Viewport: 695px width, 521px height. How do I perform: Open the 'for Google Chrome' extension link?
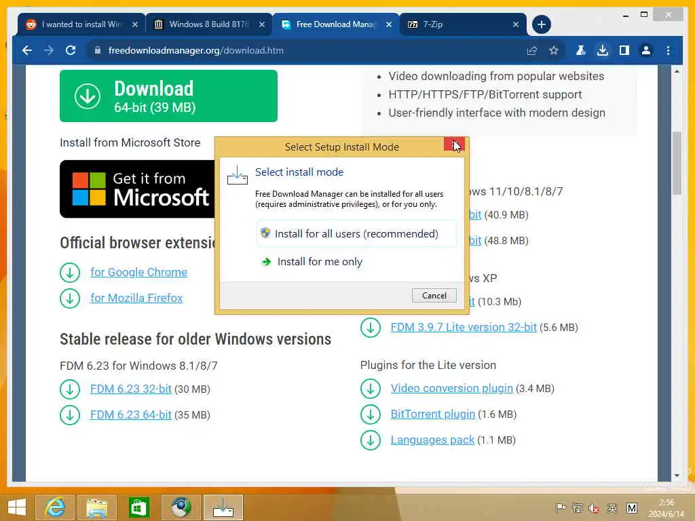pos(138,272)
